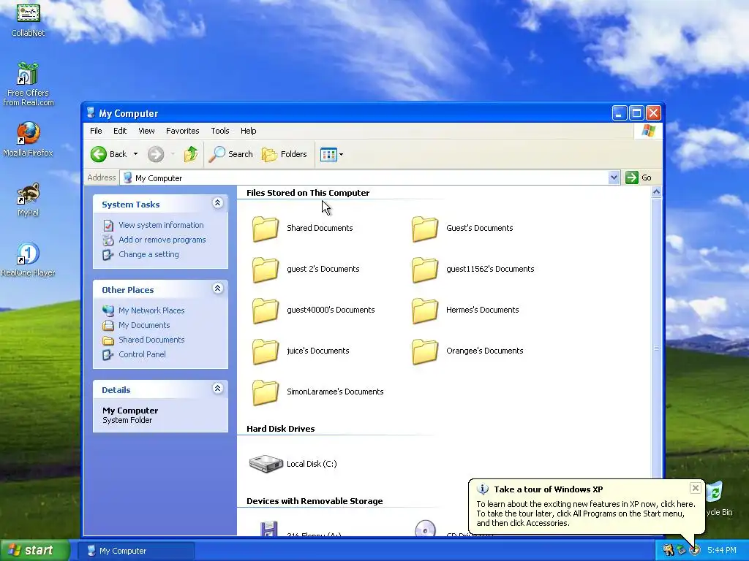749x561 pixels.
Task: Click the Windows flag logo in menu bar
Action: [x=649, y=131]
